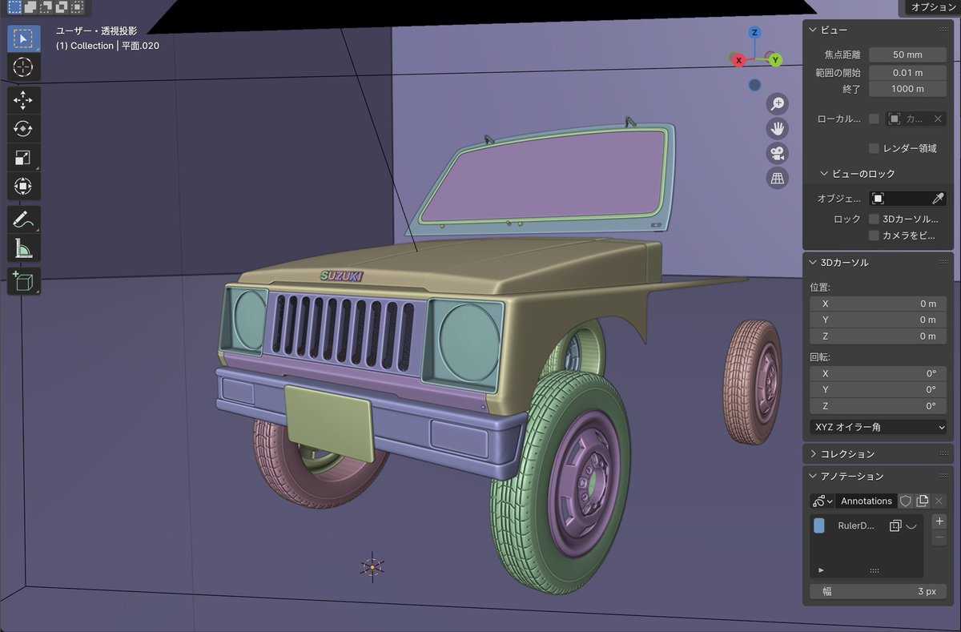This screenshot has width=961, height=632.
Task: Click the object info text Collection 平面.020
Action: pyautogui.click(x=107, y=46)
